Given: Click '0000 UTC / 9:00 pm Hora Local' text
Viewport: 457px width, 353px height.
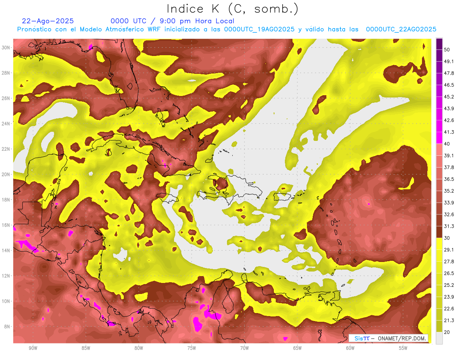Looking at the screenshot, I should (x=173, y=21).
